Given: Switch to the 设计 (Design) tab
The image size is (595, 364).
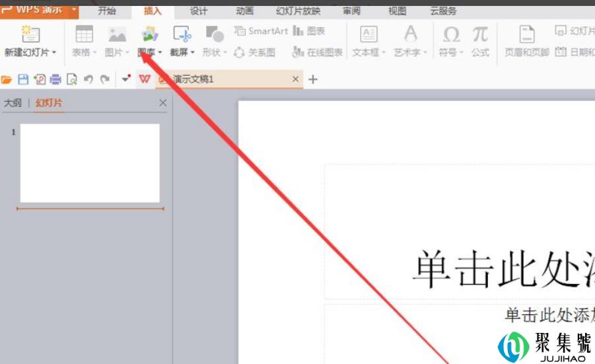Looking at the screenshot, I should tap(198, 11).
